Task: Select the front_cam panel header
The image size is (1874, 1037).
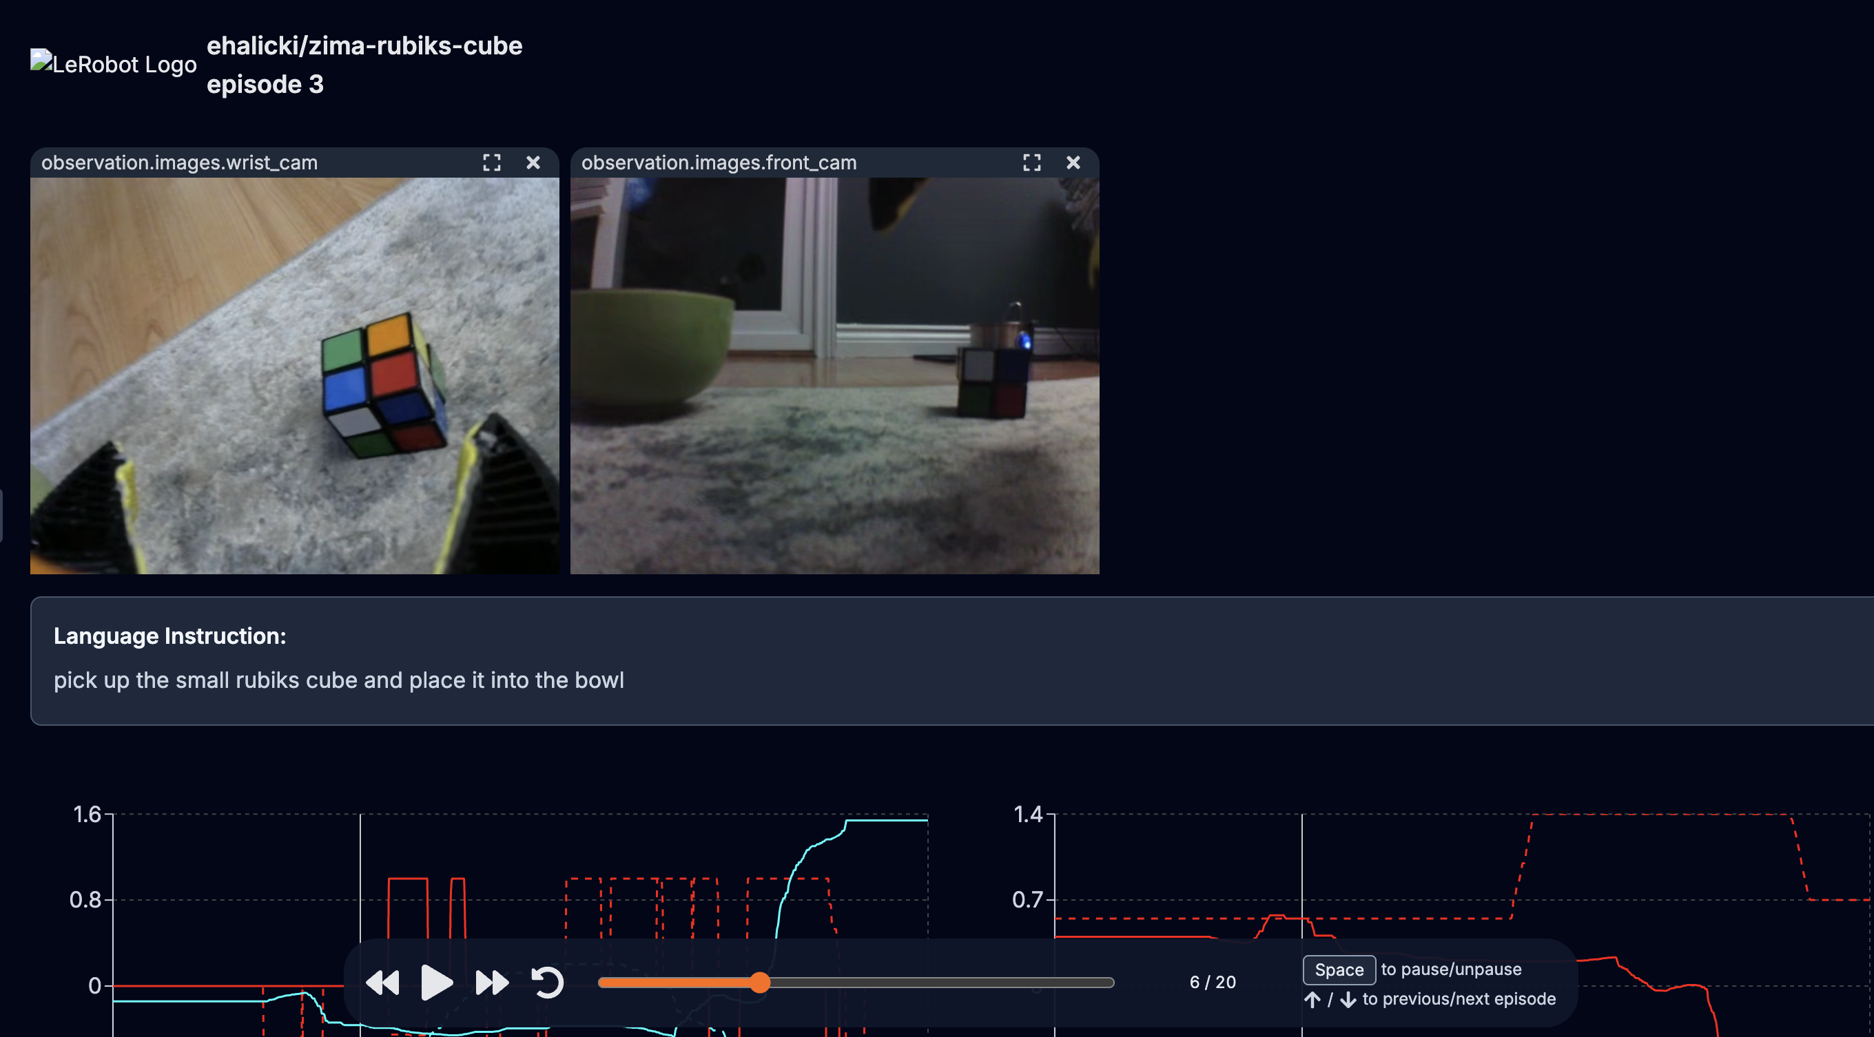Action: pyautogui.click(x=719, y=163)
